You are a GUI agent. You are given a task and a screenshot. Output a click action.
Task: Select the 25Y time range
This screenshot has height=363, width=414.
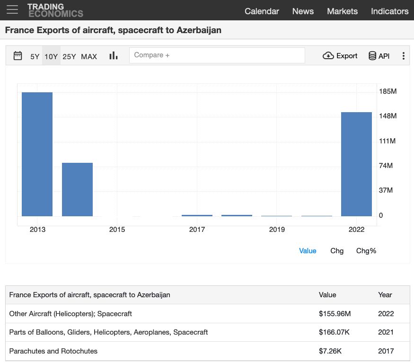coord(69,56)
